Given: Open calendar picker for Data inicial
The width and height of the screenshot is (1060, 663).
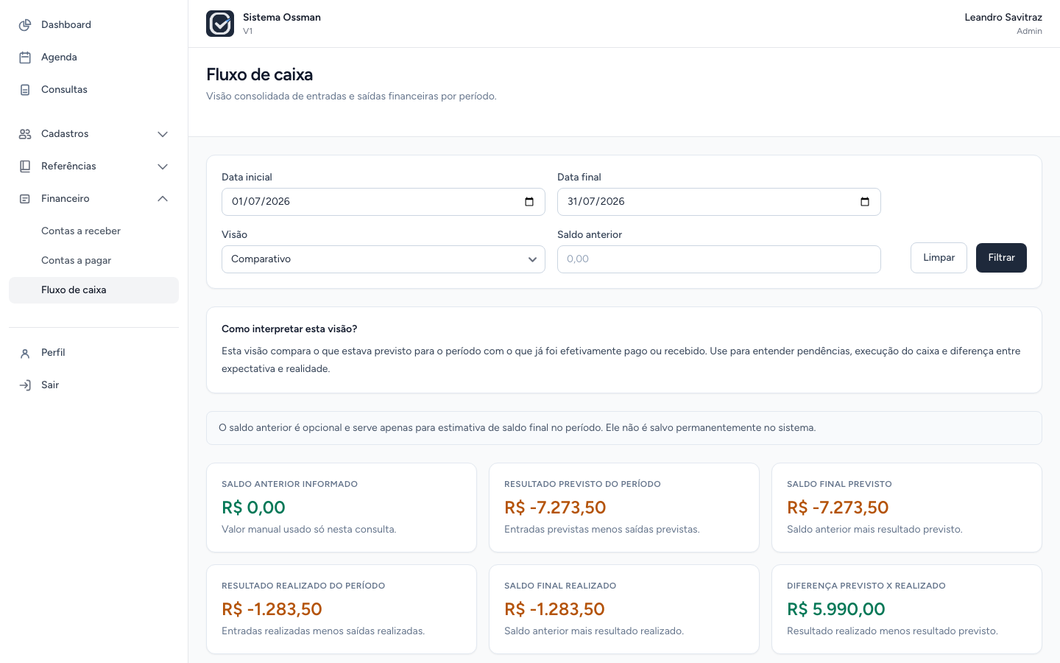Looking at the screenshot, I should pyautogui.click(x=529, y=202).
